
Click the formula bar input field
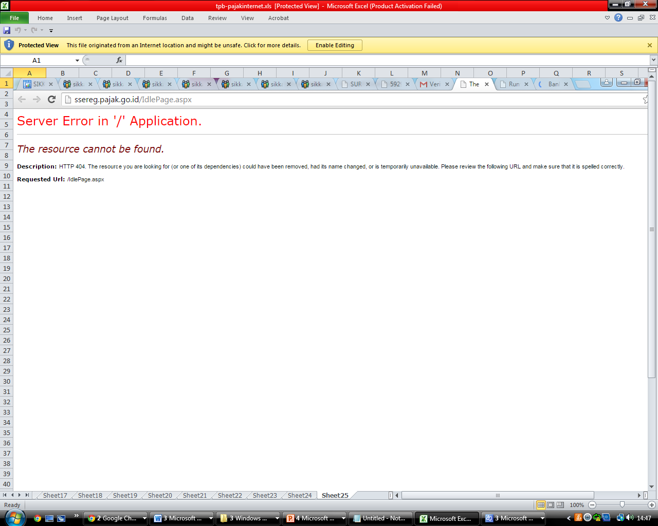tap(387, 60)
